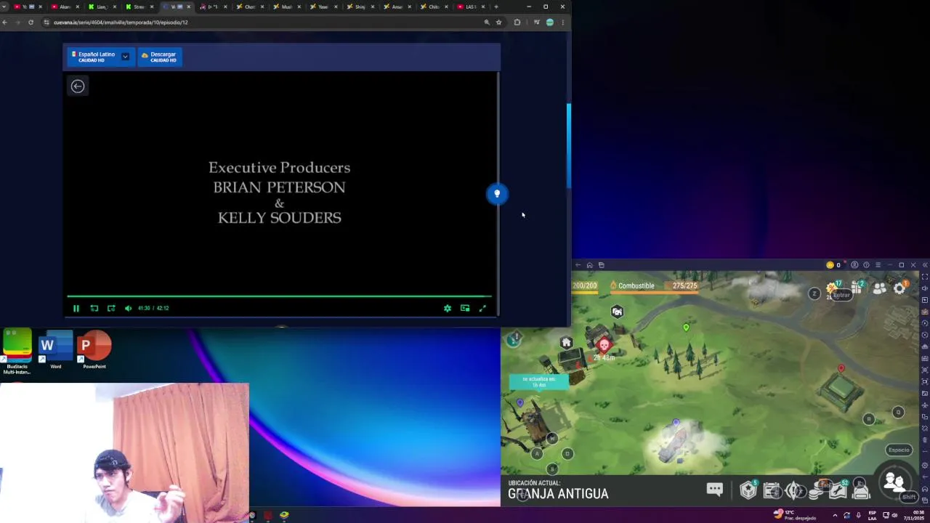Bookmark this page with the star icon
Image resolution: width=930 pixels, height=523 pixels.
(498, 23)
